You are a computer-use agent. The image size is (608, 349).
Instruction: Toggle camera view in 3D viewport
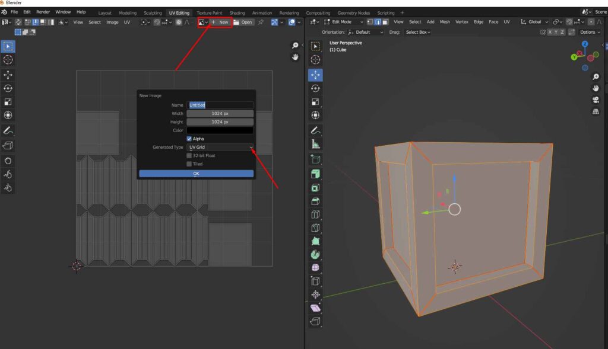click(596, 100)
